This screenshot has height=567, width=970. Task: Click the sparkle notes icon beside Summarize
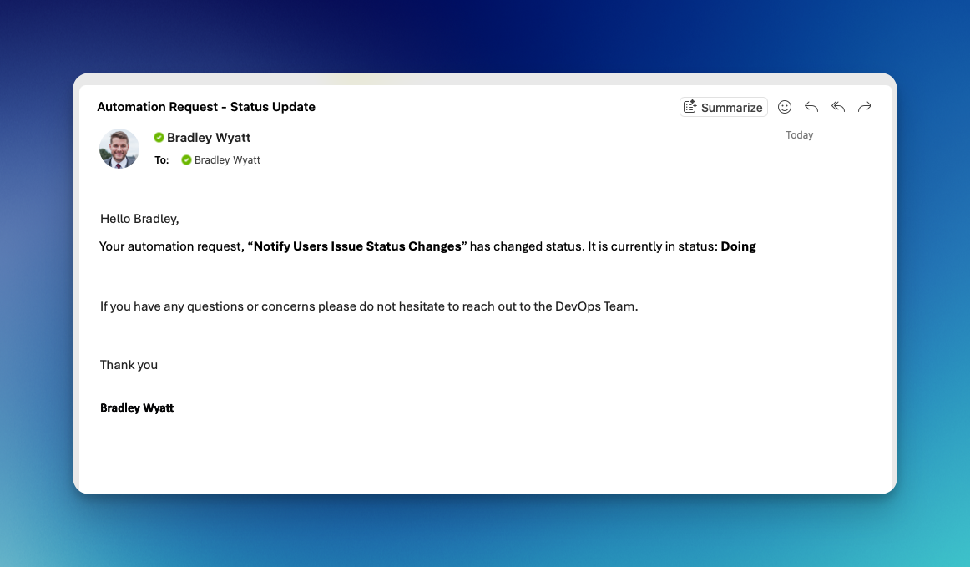coord(690,107)
